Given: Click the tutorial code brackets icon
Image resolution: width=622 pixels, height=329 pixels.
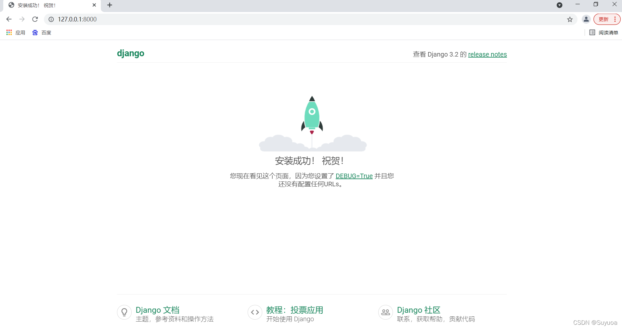Looking at the screenshot, I should (x=255, y=312).
